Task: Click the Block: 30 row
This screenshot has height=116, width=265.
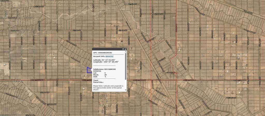Action: [x=100, y=75]
